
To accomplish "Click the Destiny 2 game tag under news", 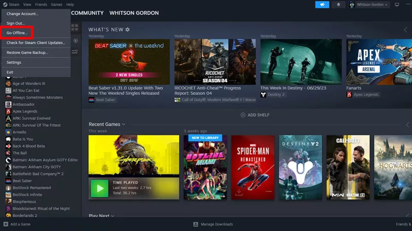I will pyautogui.click(x=273, y=94).
